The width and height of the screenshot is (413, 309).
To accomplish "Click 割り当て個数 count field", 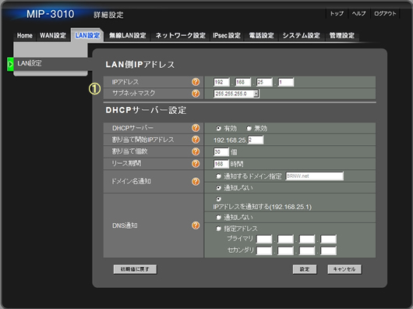I will [x=221, y=152].
